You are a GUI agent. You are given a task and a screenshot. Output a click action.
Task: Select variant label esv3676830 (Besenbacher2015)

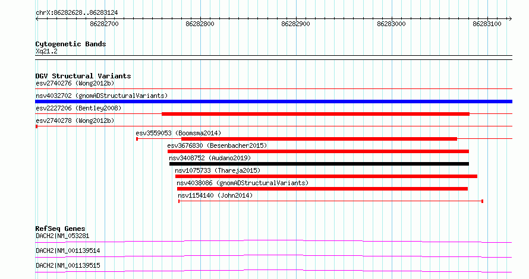217,145
